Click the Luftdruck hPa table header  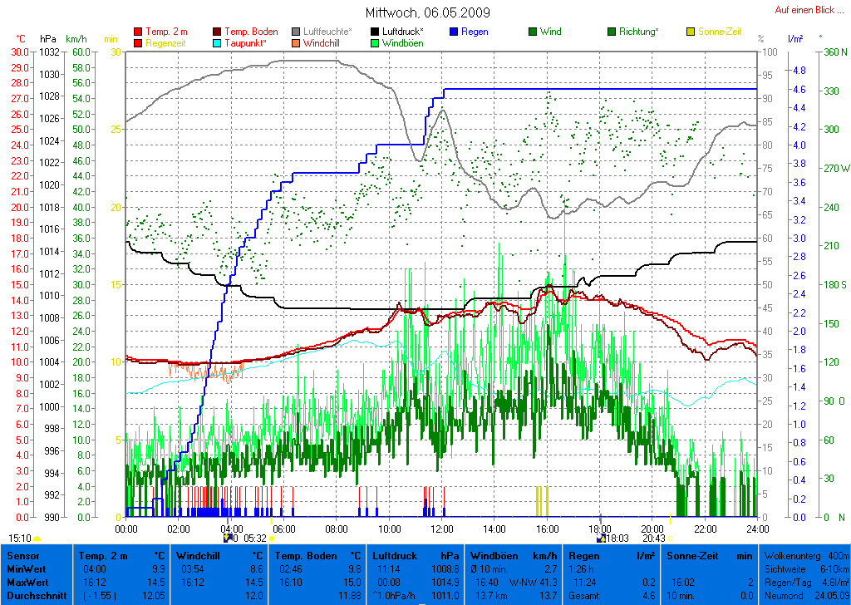pos(416,555)
